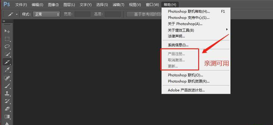This screenshot has height=125, width=273.
Task: Open the 视图(V) menu
Action: tap(135, 5)
